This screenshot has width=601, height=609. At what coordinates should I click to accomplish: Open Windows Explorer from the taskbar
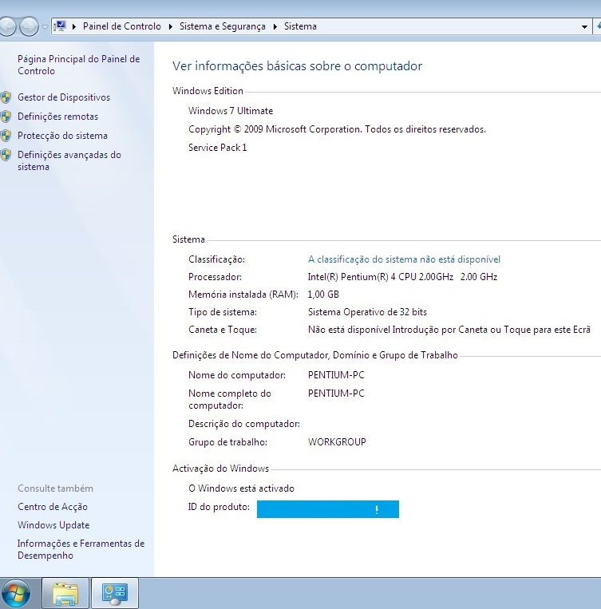pos(65,593)
